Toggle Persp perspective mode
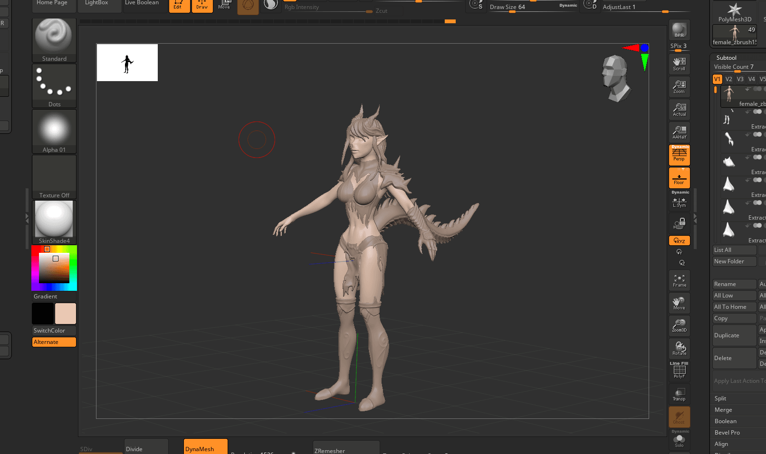Image resolution: width=766 pixels, height=454 pixels. [x=679, y=155]
